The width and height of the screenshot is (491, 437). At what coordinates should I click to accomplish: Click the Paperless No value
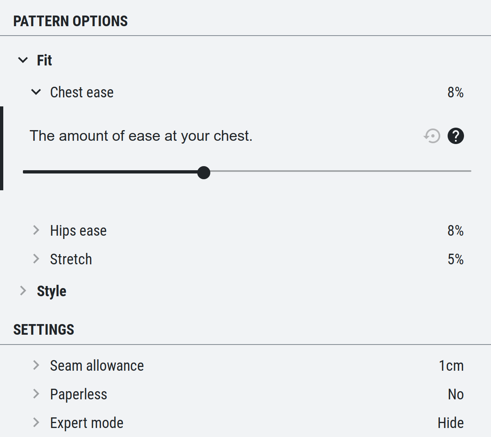456,394
